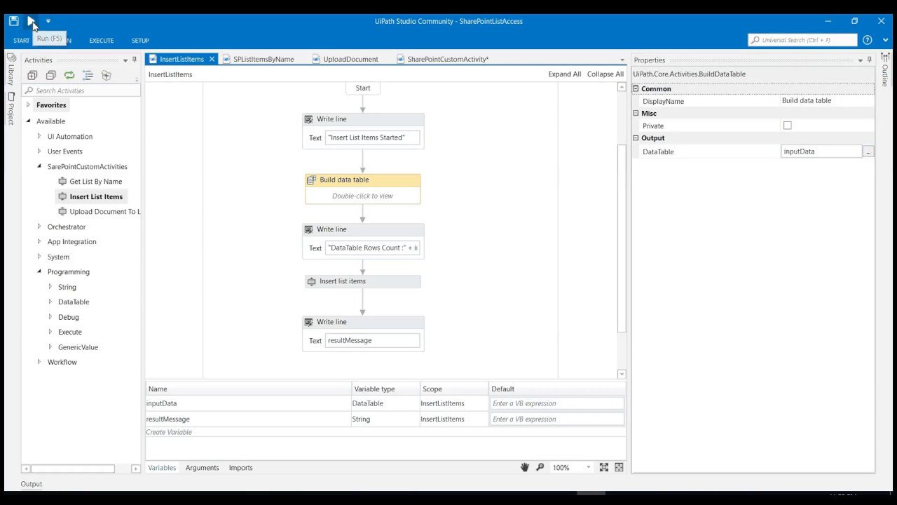
Task: Switch to the SPListItemsByName tab
Action: [x=263, y=60]
